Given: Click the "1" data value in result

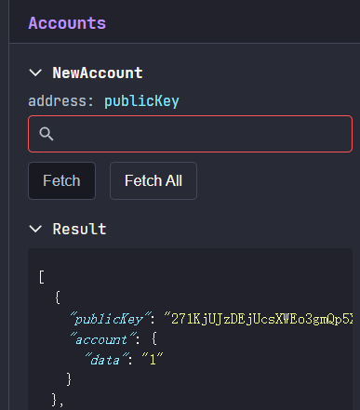Looking at the screenshot, I should pyautogui.click(x=153, y=360).
